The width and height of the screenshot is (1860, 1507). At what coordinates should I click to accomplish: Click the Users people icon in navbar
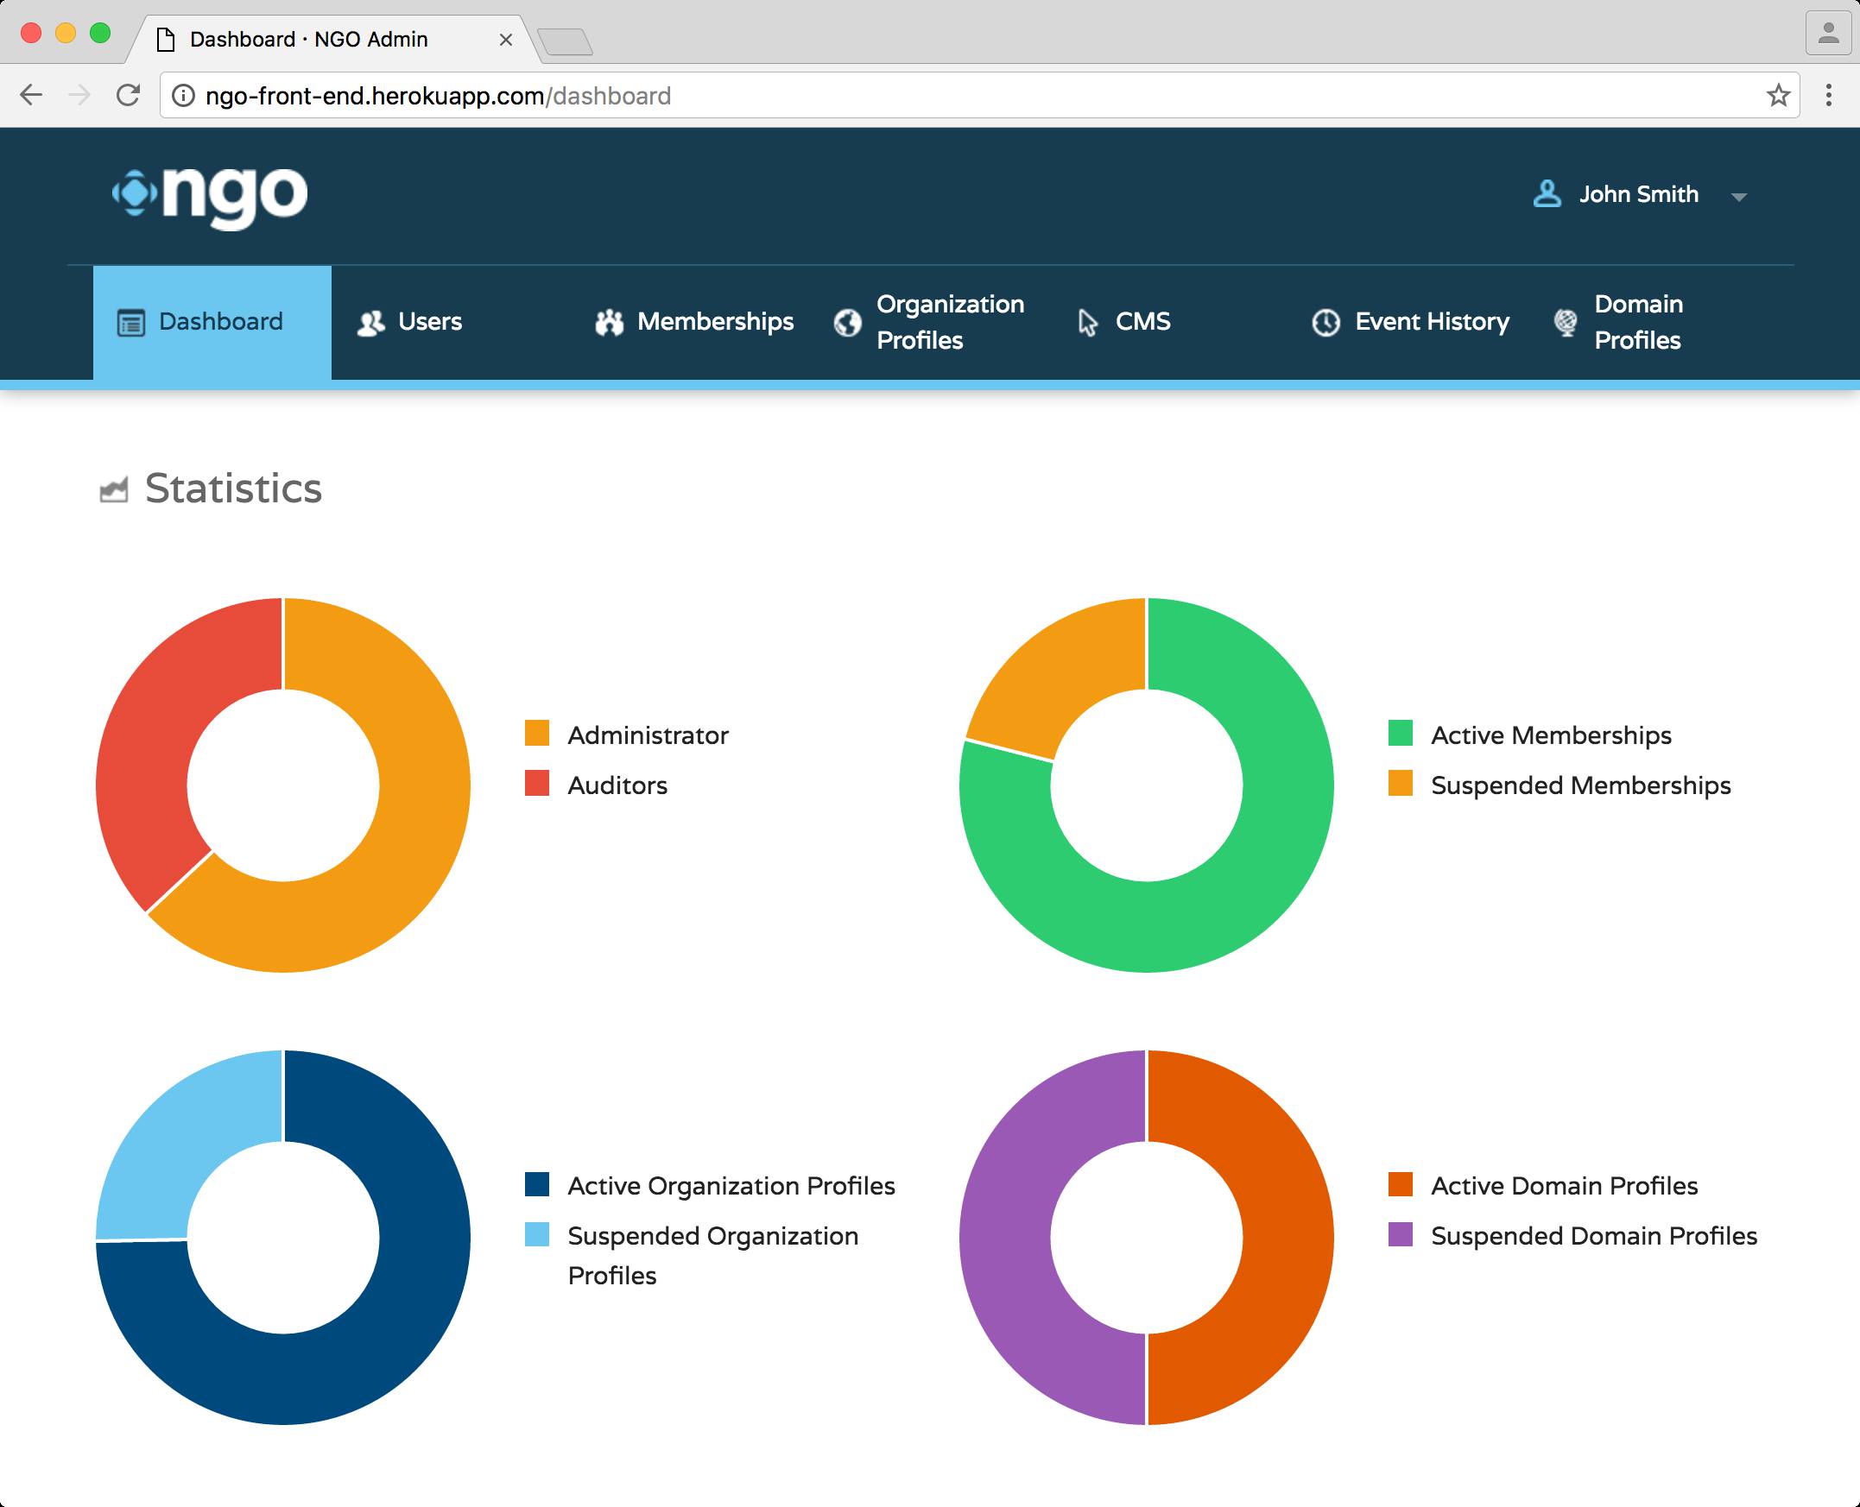click(370, 323)
